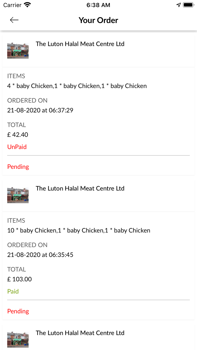Tap the £ 103.00 total amount

[19, 279]
